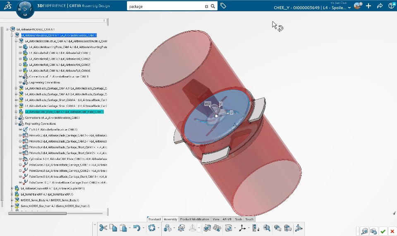Click the search field containing 'package'
Image resolution: width=397 pixels, height=236 pixels.
pos(166,6)
